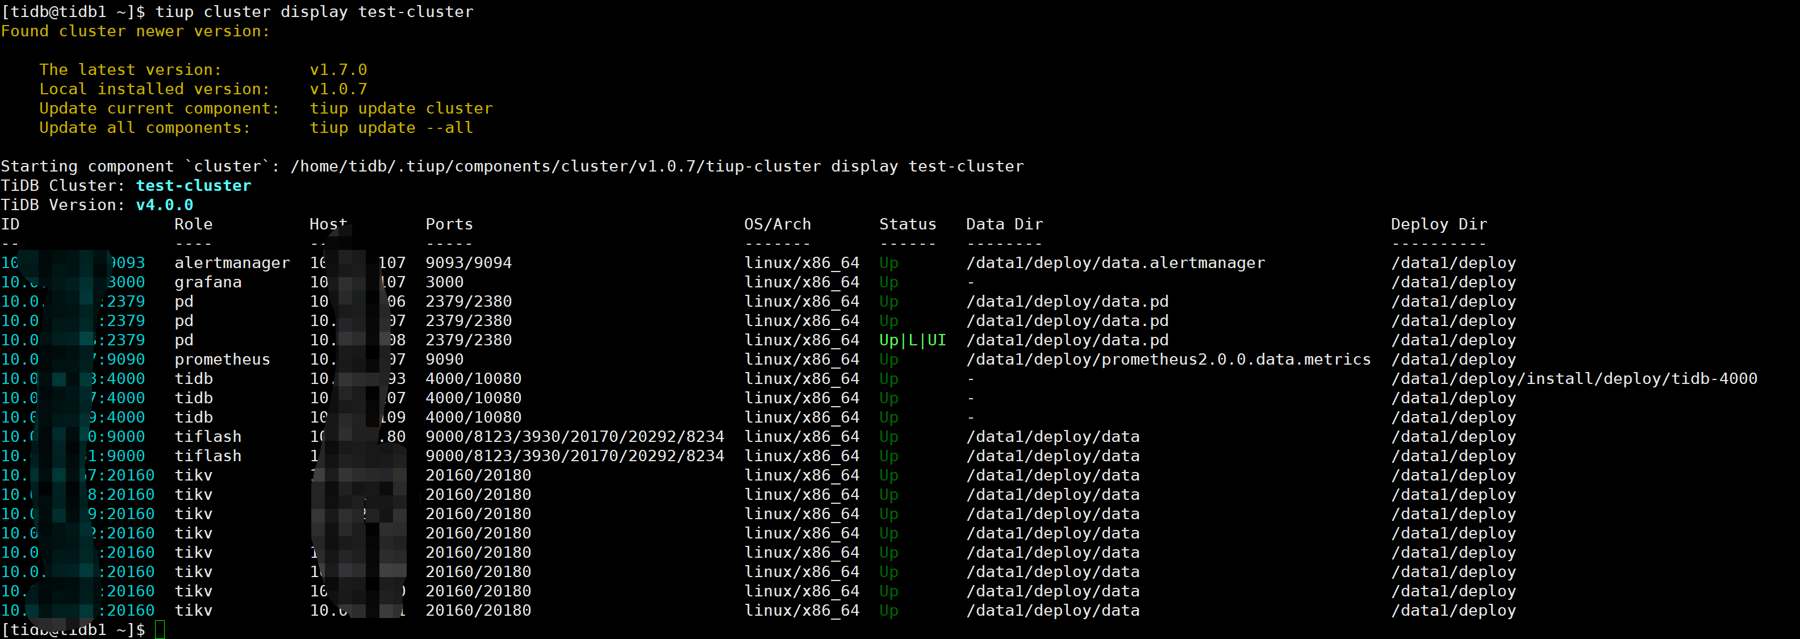Click the Status column header
The width and height of the screenshot is (1800, 639).
pos(907,224)
